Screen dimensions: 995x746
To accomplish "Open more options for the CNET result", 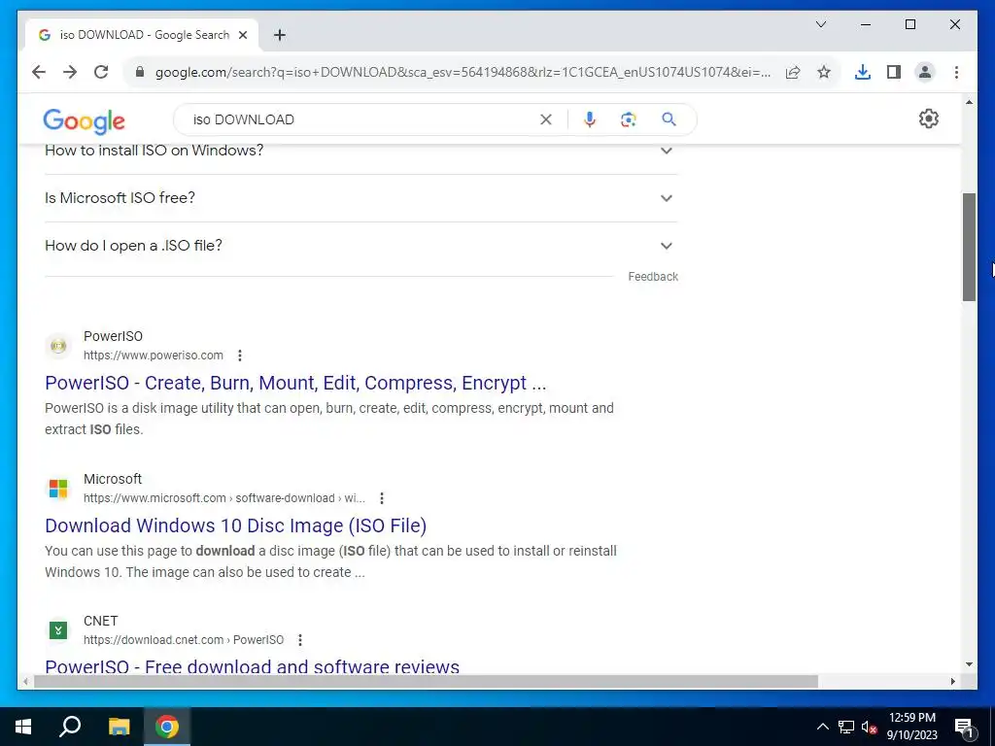I will pyautogui.click(x=300, y=641).
